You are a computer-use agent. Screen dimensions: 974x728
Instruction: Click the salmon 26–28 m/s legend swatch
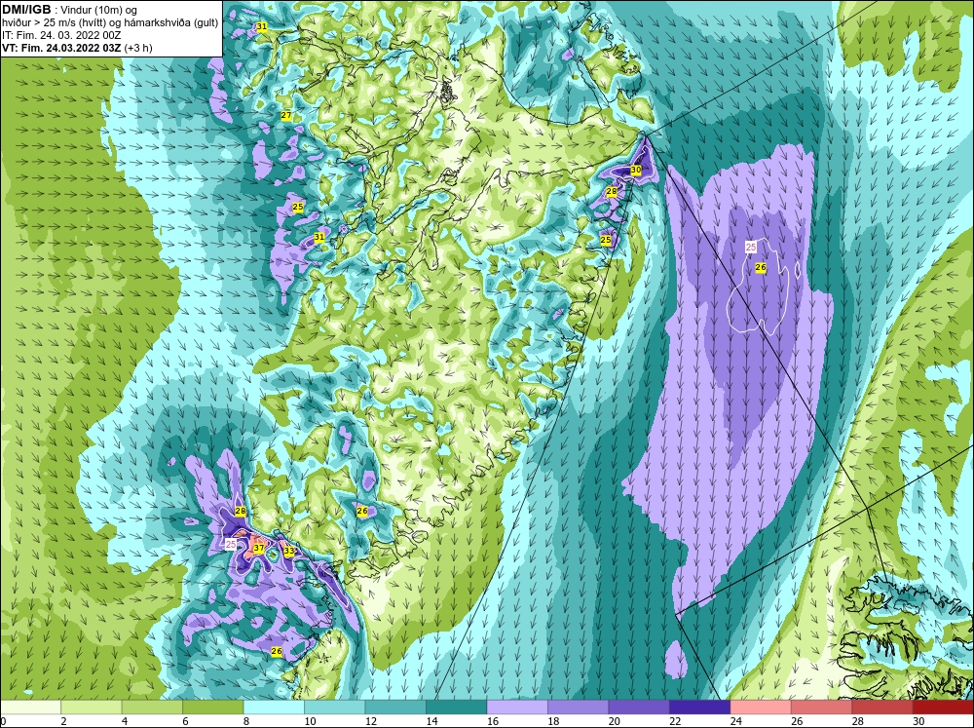(822, 707)
